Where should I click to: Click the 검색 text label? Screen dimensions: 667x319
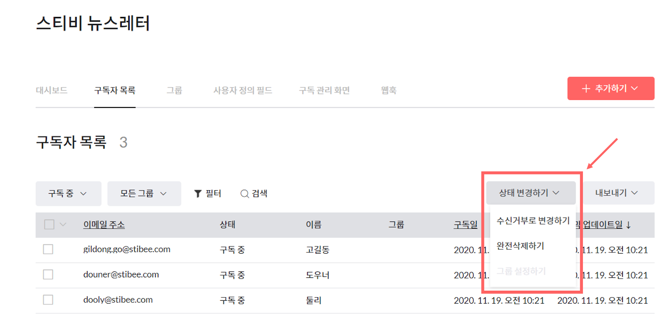click(259, 194)
